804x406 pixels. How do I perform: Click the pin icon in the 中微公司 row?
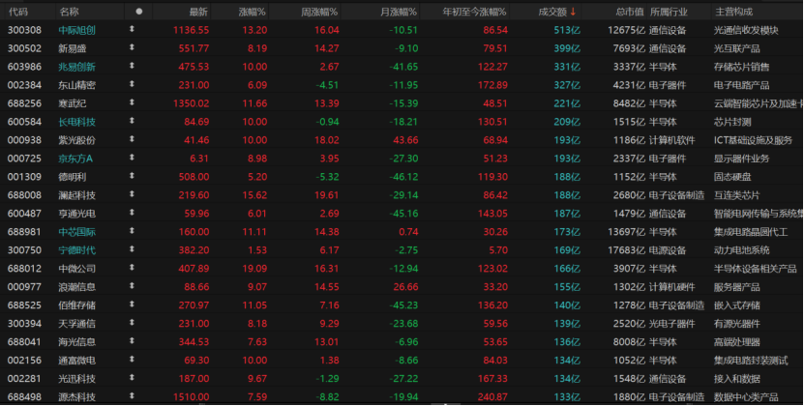click(x=132, y=268)
